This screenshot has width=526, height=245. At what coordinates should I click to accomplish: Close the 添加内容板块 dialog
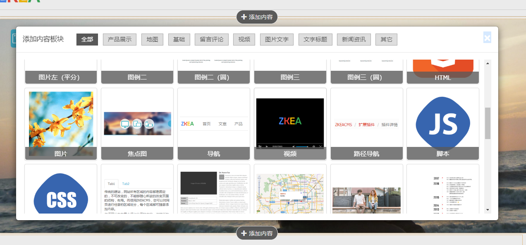(487, 38)
